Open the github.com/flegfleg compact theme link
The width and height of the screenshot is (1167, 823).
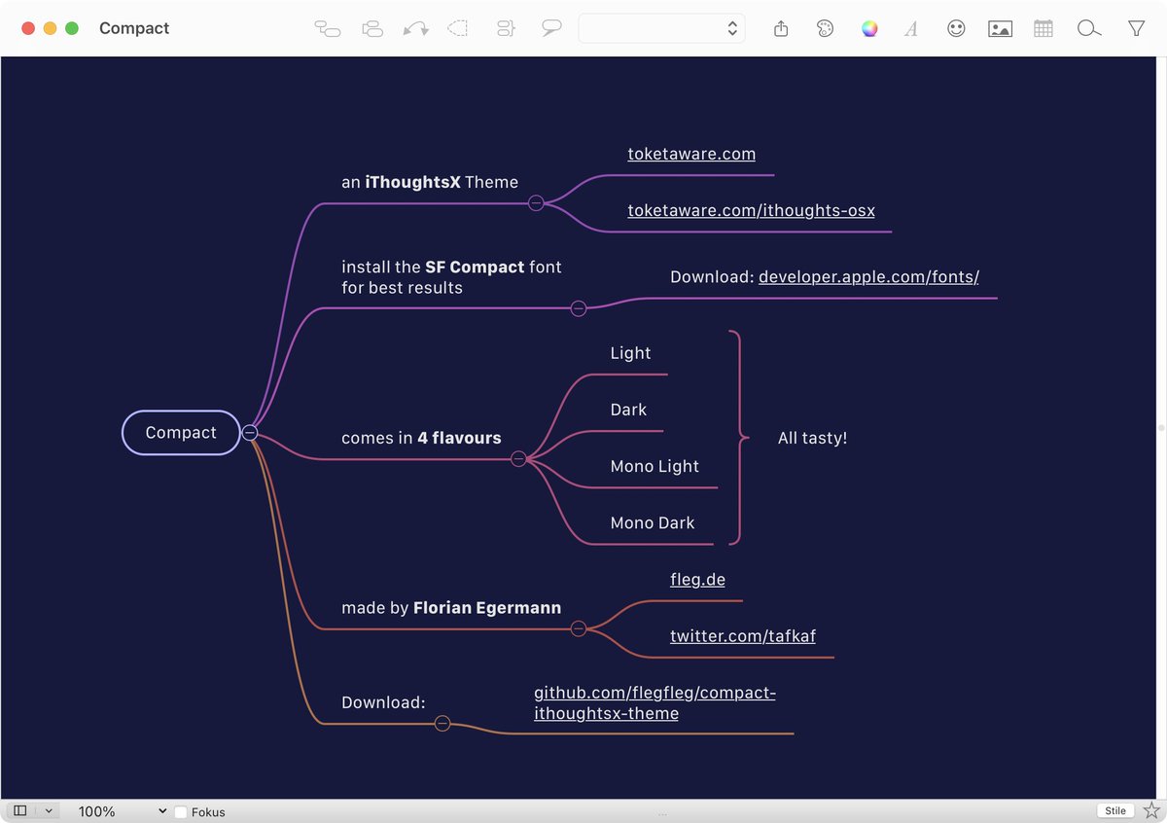(x=654, y=702)
